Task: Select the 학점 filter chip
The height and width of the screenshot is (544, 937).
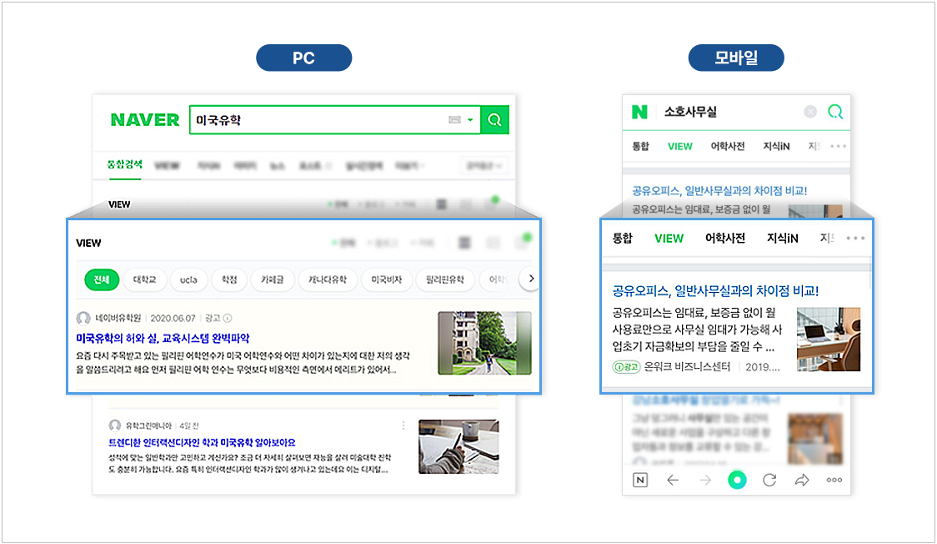Action: coord(229,280)
